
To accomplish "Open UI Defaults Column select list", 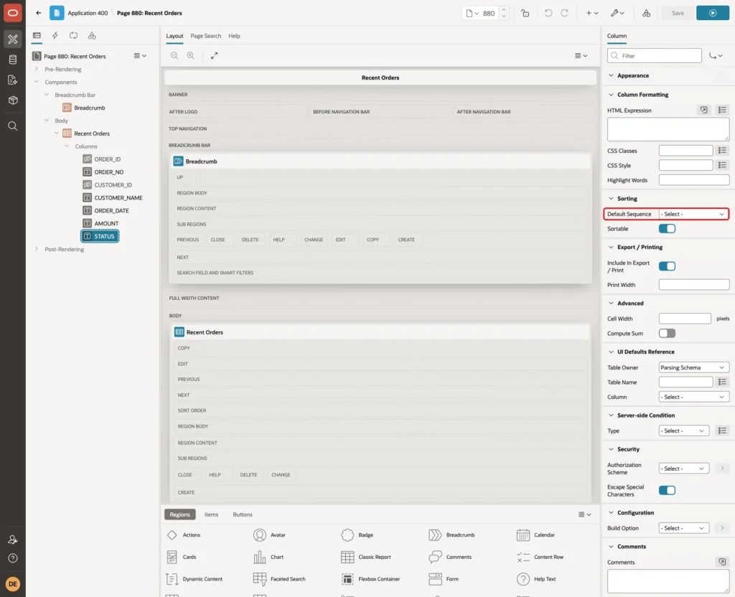I will point(694,397).
